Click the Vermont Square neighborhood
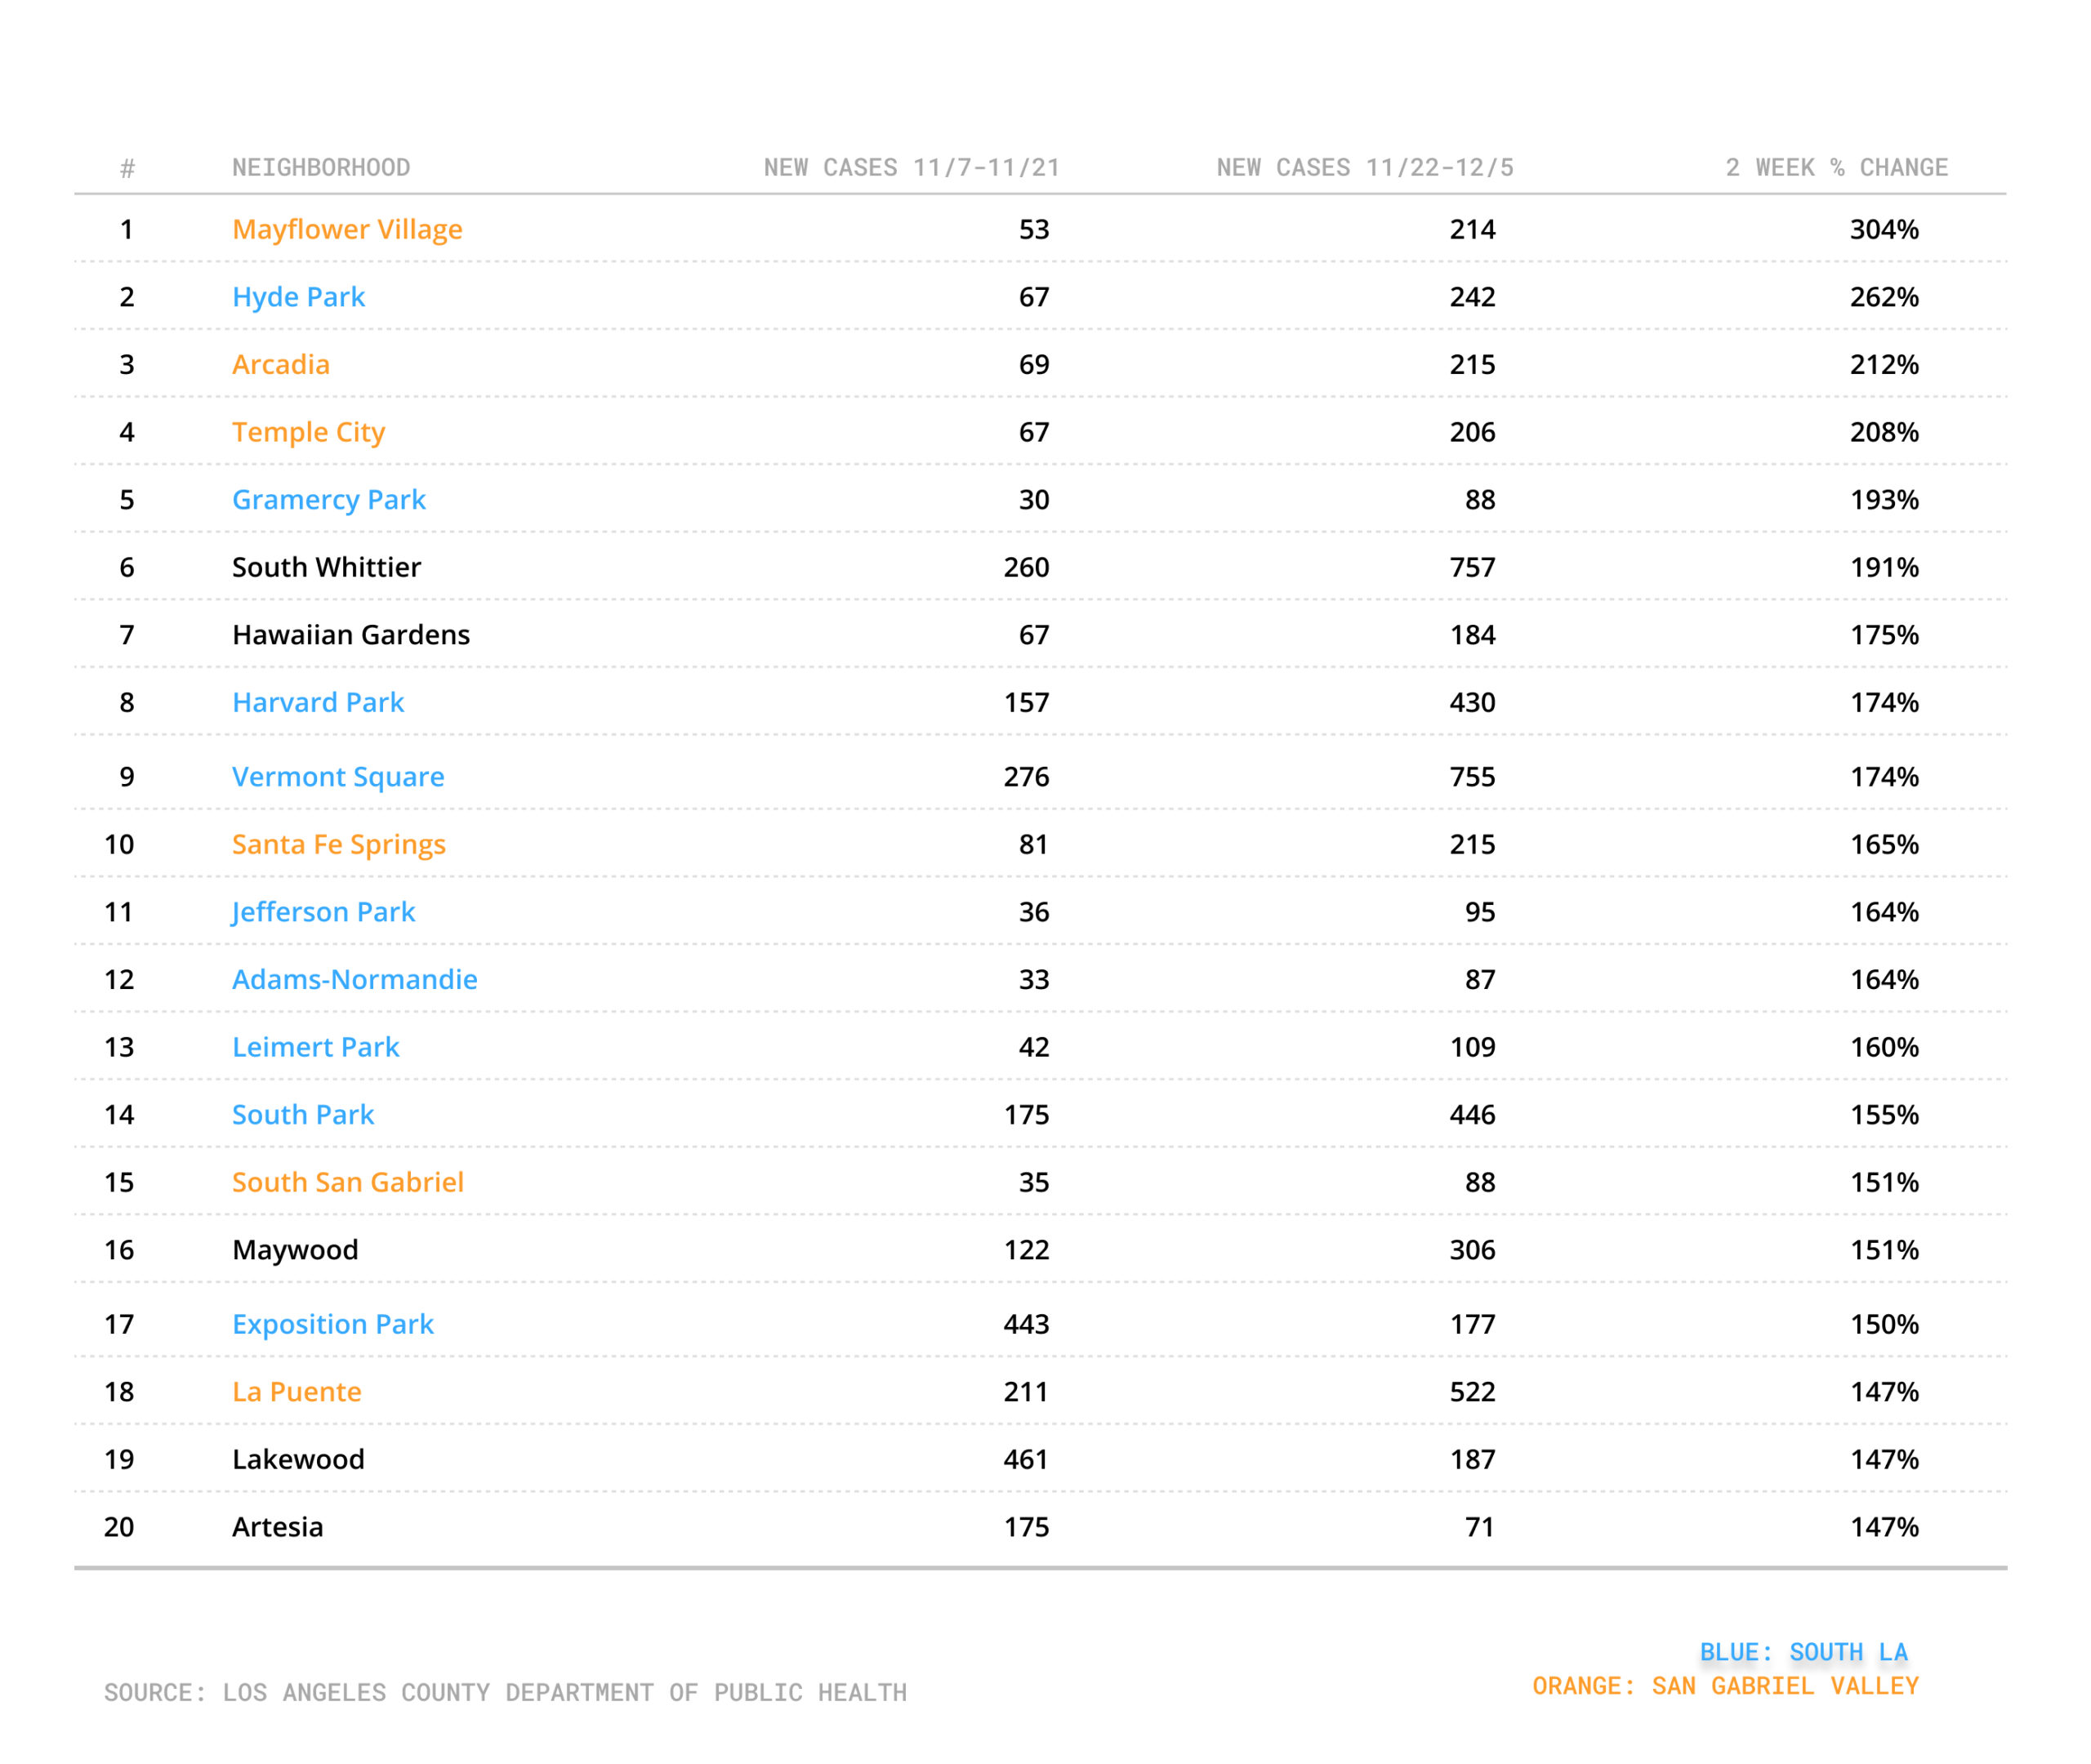The width and height of the screenshot is (2091, 1764). point(338,777)
